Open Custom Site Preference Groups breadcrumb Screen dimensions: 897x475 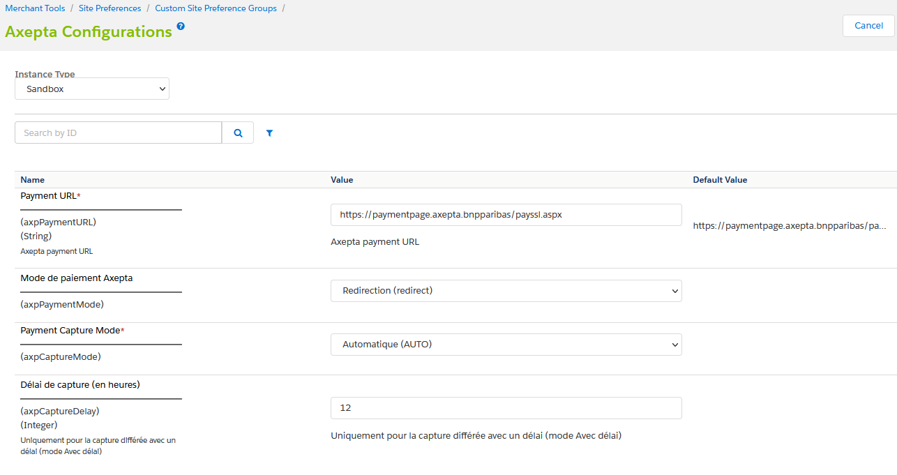[x=216, y=8]
